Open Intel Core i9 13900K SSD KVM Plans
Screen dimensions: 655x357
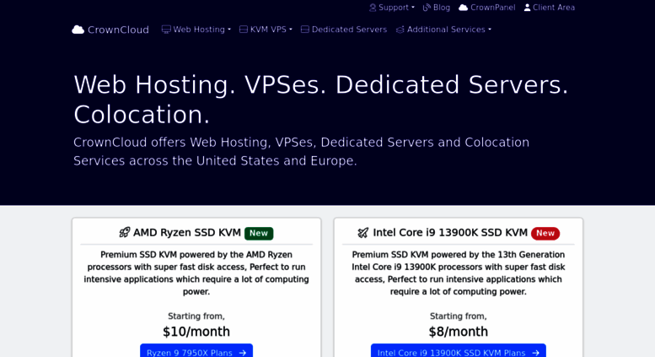tap(459, 352)
